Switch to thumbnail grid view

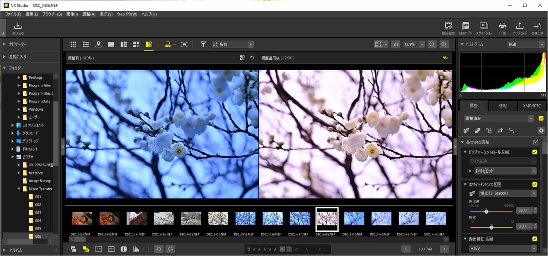click(x=74, y=44)
